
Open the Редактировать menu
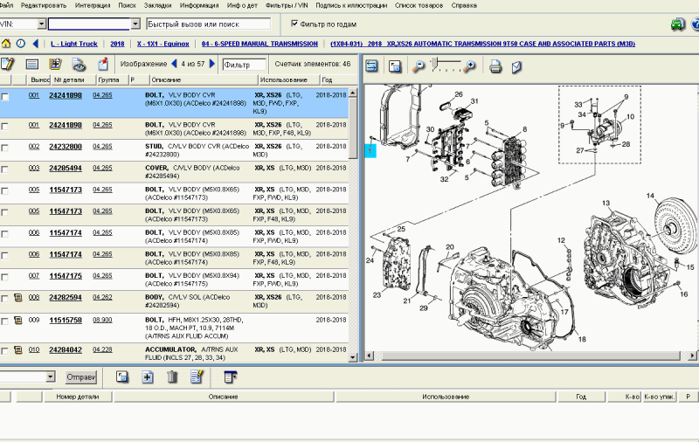coord(44,5)
